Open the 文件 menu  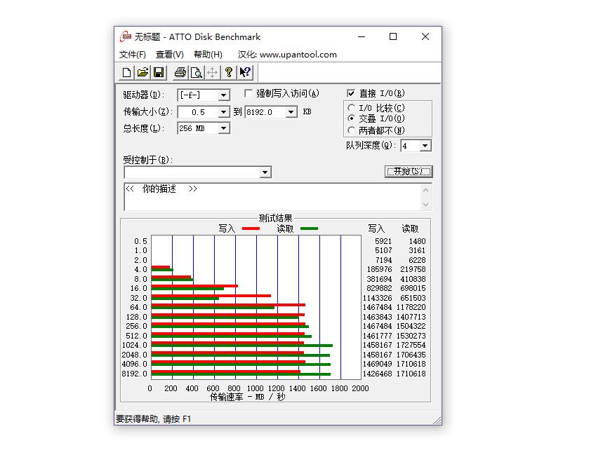[132, 54]
